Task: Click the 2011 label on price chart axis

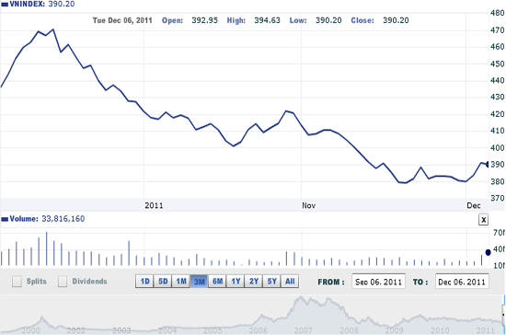Action: click(x=154, y=205)
